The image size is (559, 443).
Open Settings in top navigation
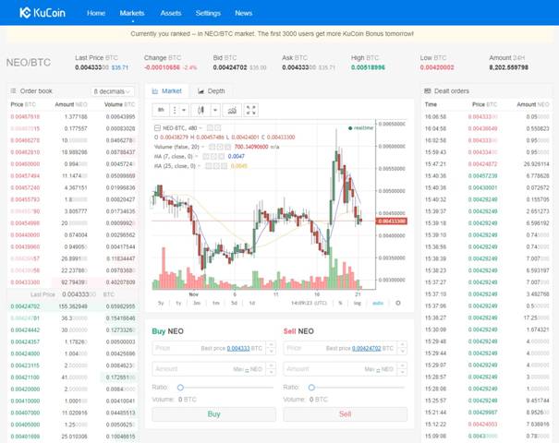[208, 13]
